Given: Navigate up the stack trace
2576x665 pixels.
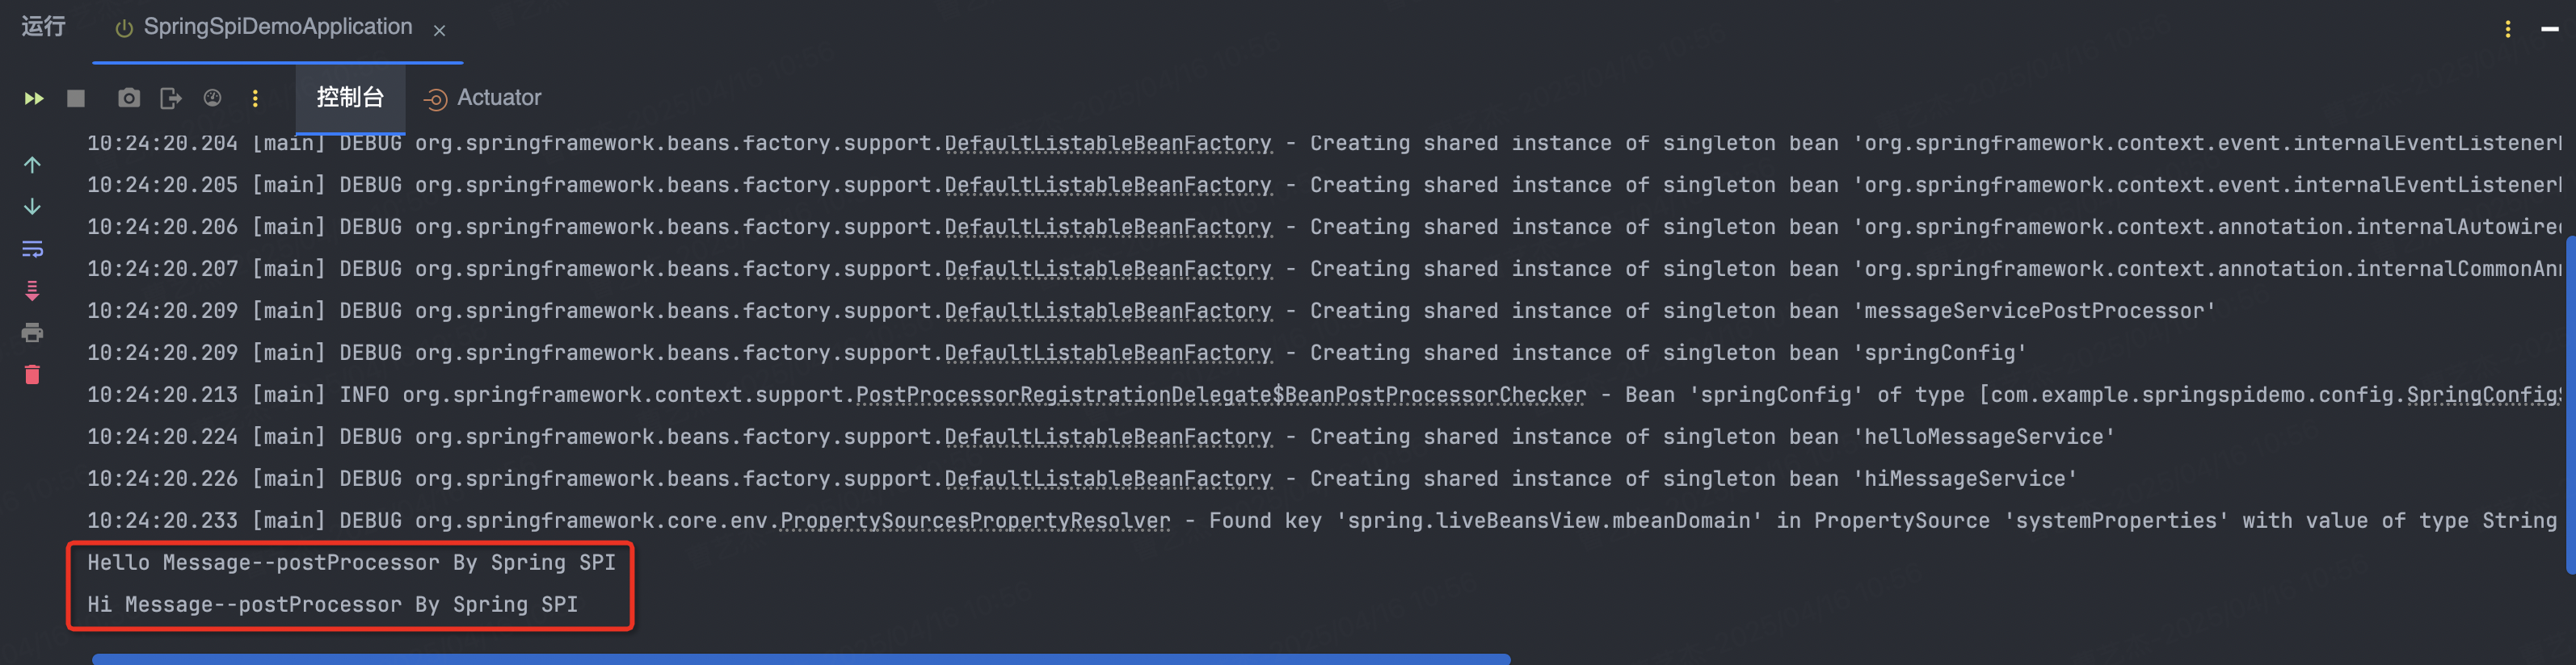Looking at the screenshot, I should pyautogui.click(x=32, y=165).
